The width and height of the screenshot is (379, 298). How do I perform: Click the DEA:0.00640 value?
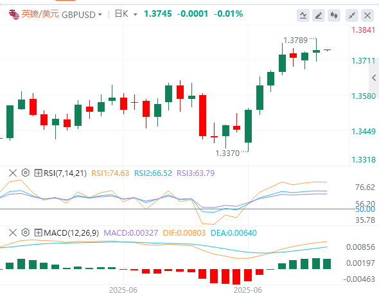(234, 233)
